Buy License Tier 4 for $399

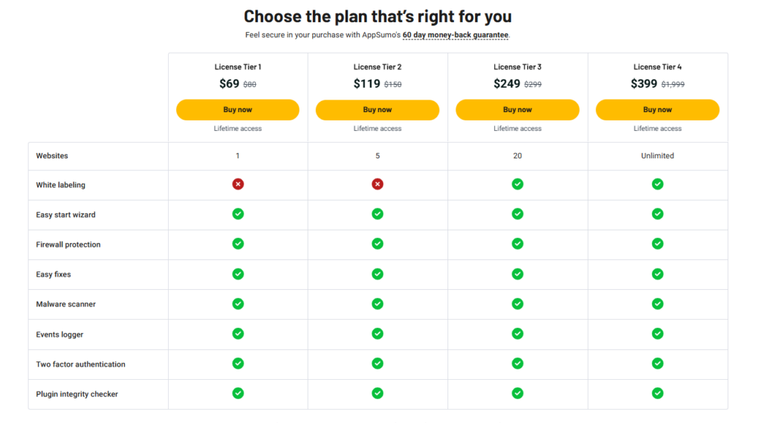pyautogui.click(x=658, y=110)
